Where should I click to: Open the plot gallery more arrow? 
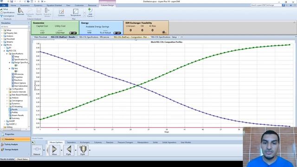[84, 15]
